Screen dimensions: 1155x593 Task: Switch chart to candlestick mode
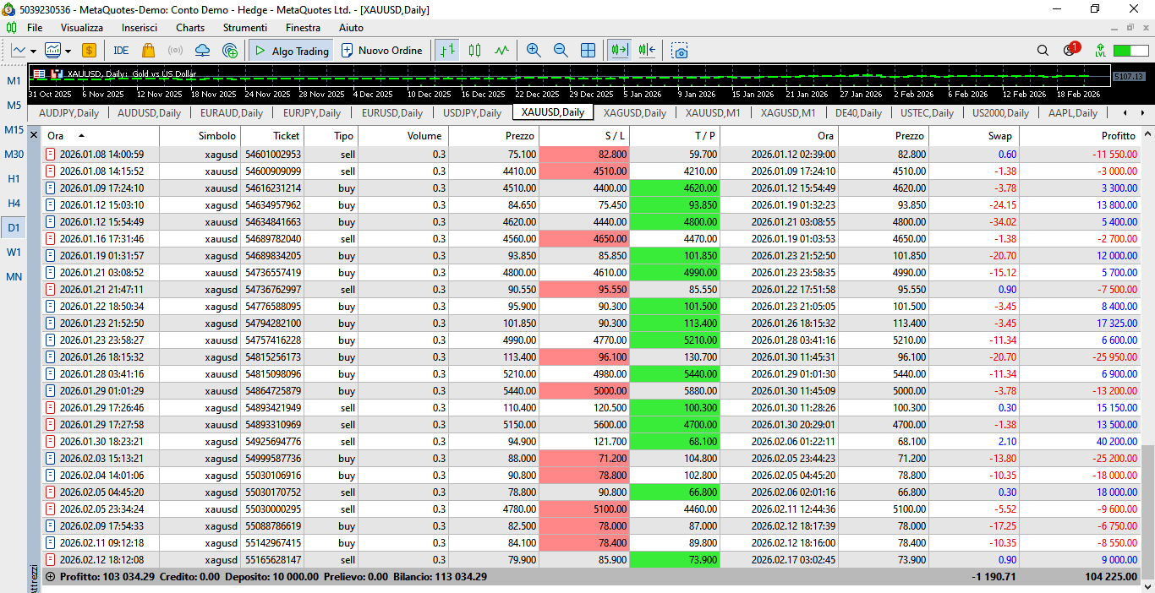pyautogui.click(x=474, y=51)
